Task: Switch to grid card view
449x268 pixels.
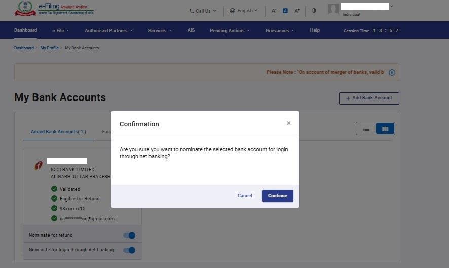Action: (385, 129)
